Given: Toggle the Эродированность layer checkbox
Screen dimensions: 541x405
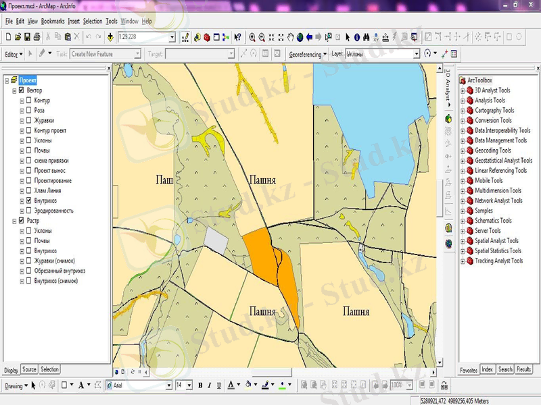Looking at the screenshot, I should pyautogui.click(x=28, y=211).
